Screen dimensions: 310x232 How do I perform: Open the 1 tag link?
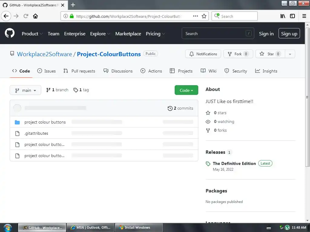click(x=81, y=90)
